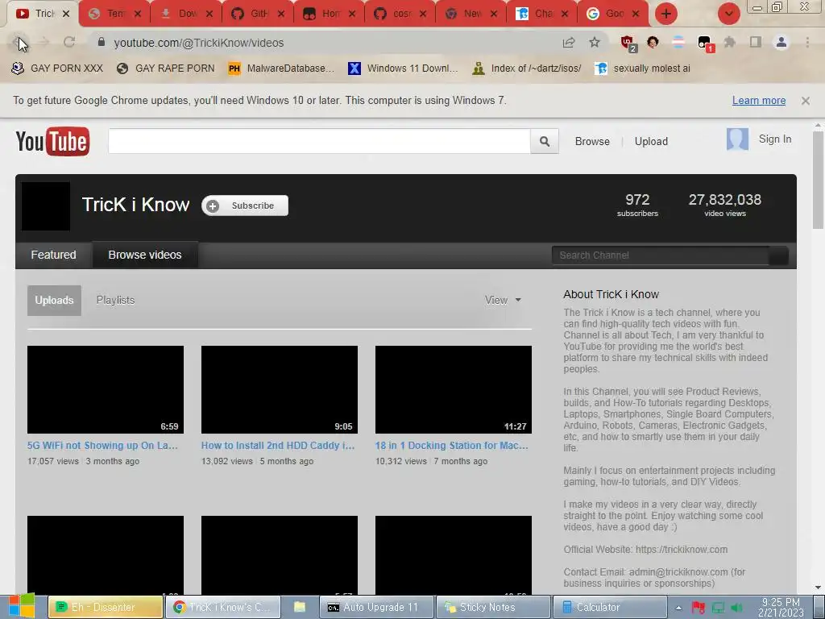Viewport: 825px width, 619px height.
Task: Open 18 in 1 Docking Station video title
Action: (451, 445)
